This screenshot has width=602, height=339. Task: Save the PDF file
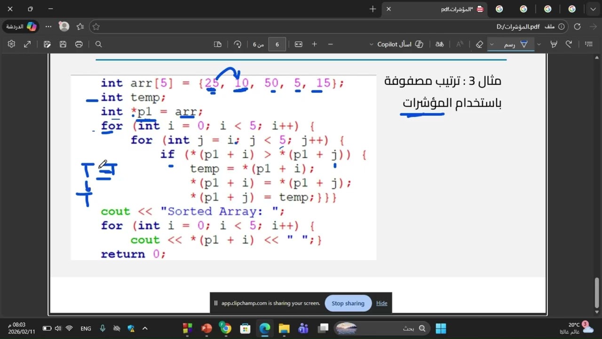point(63,44)
